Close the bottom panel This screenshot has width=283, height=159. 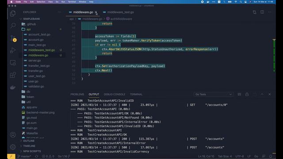point(270,94)
